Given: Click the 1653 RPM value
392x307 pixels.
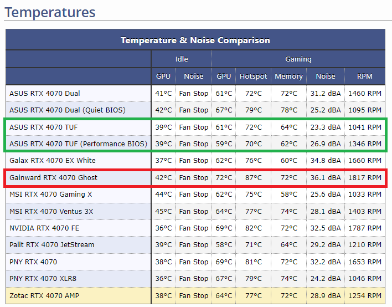Looking at the screenshot, I should [365, 262].
